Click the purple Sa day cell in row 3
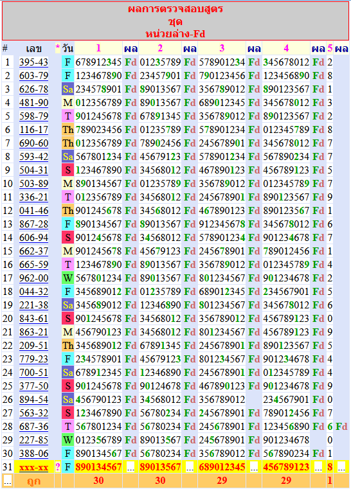351x489 pixels. pos(67,89)
